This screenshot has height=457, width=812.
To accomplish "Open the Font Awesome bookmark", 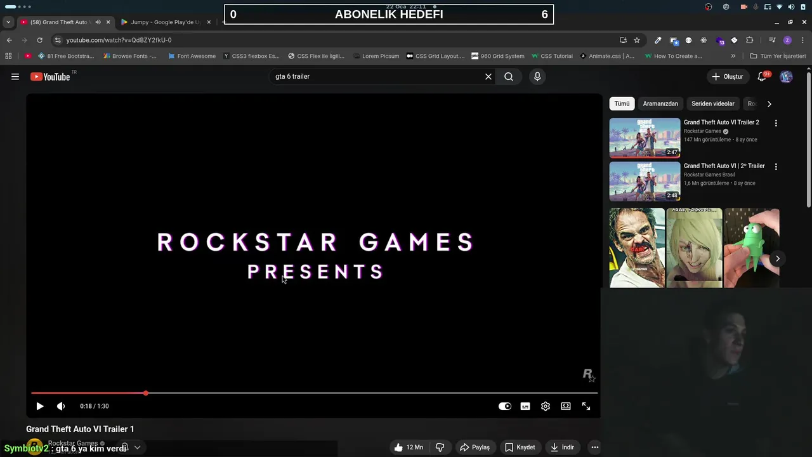I will click(x=192, y=56).
